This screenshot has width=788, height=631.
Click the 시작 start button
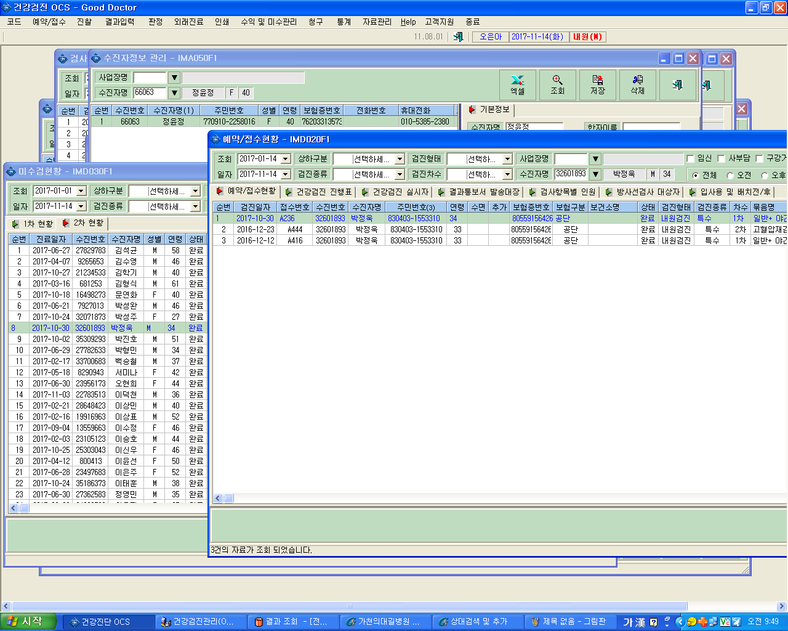28,622
